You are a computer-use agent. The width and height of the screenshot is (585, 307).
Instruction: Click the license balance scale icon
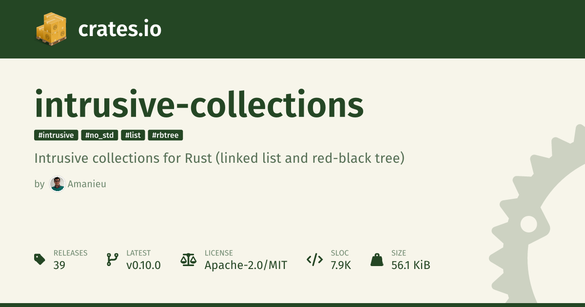pyautogui.click(x=188, y=259)
